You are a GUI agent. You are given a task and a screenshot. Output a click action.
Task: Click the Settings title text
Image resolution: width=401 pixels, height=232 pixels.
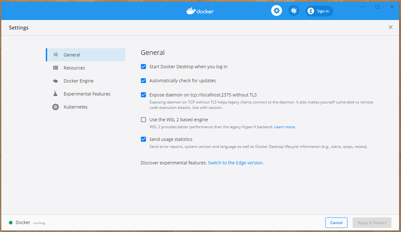point(19,27)
